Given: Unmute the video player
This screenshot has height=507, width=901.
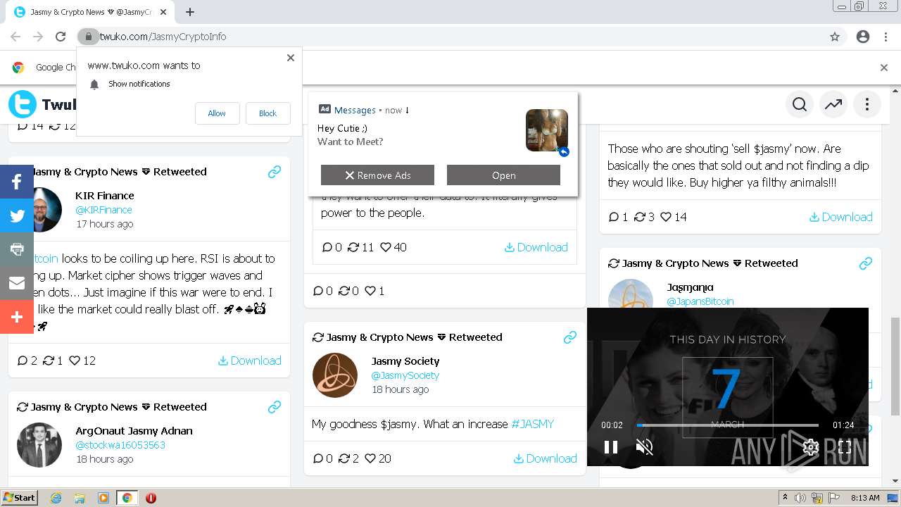Looking at the screenshot, I should click(644, 447).
